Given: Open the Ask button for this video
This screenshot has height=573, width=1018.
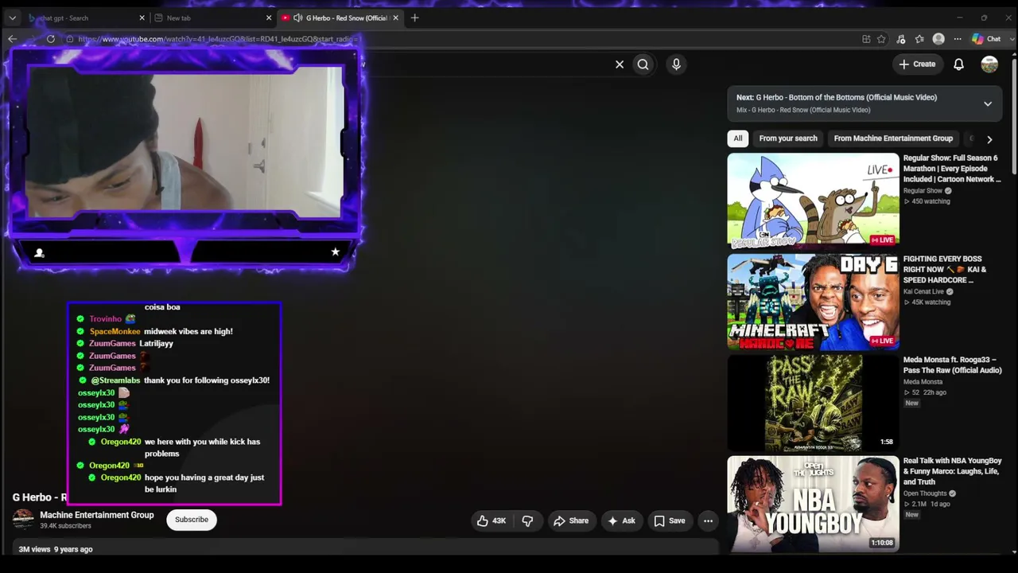Looking at the screenshot, I should [621, 521].
